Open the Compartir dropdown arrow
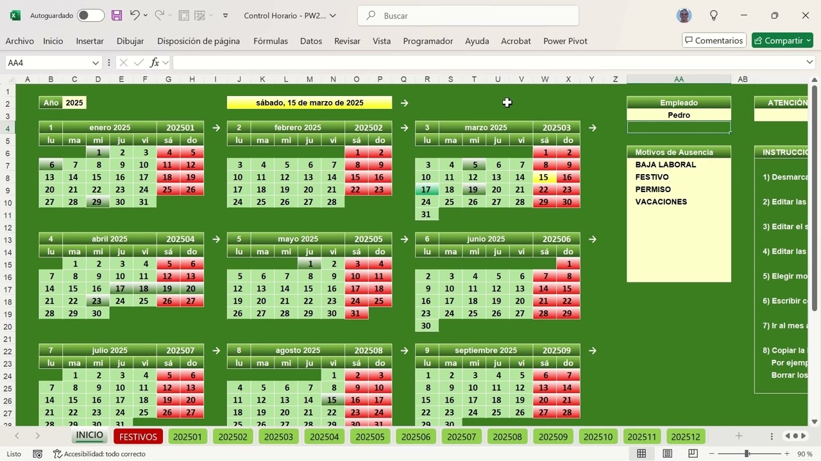Screen dimensions: 821x461 pyautogui.click(x=808, y=40)
